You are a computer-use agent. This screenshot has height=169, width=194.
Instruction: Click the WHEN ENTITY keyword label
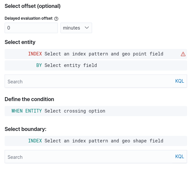click(x=27, y=111)
